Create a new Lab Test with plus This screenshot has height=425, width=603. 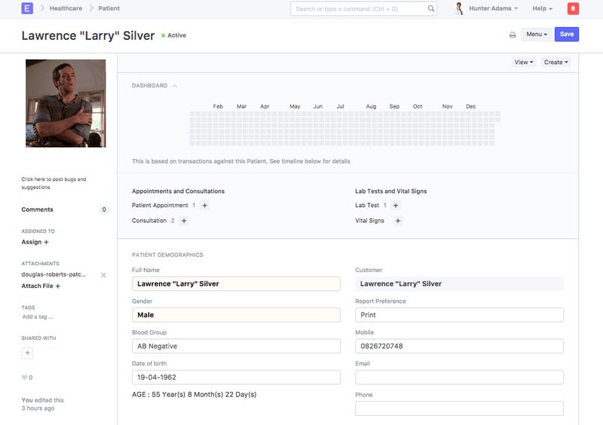[396, 205]
